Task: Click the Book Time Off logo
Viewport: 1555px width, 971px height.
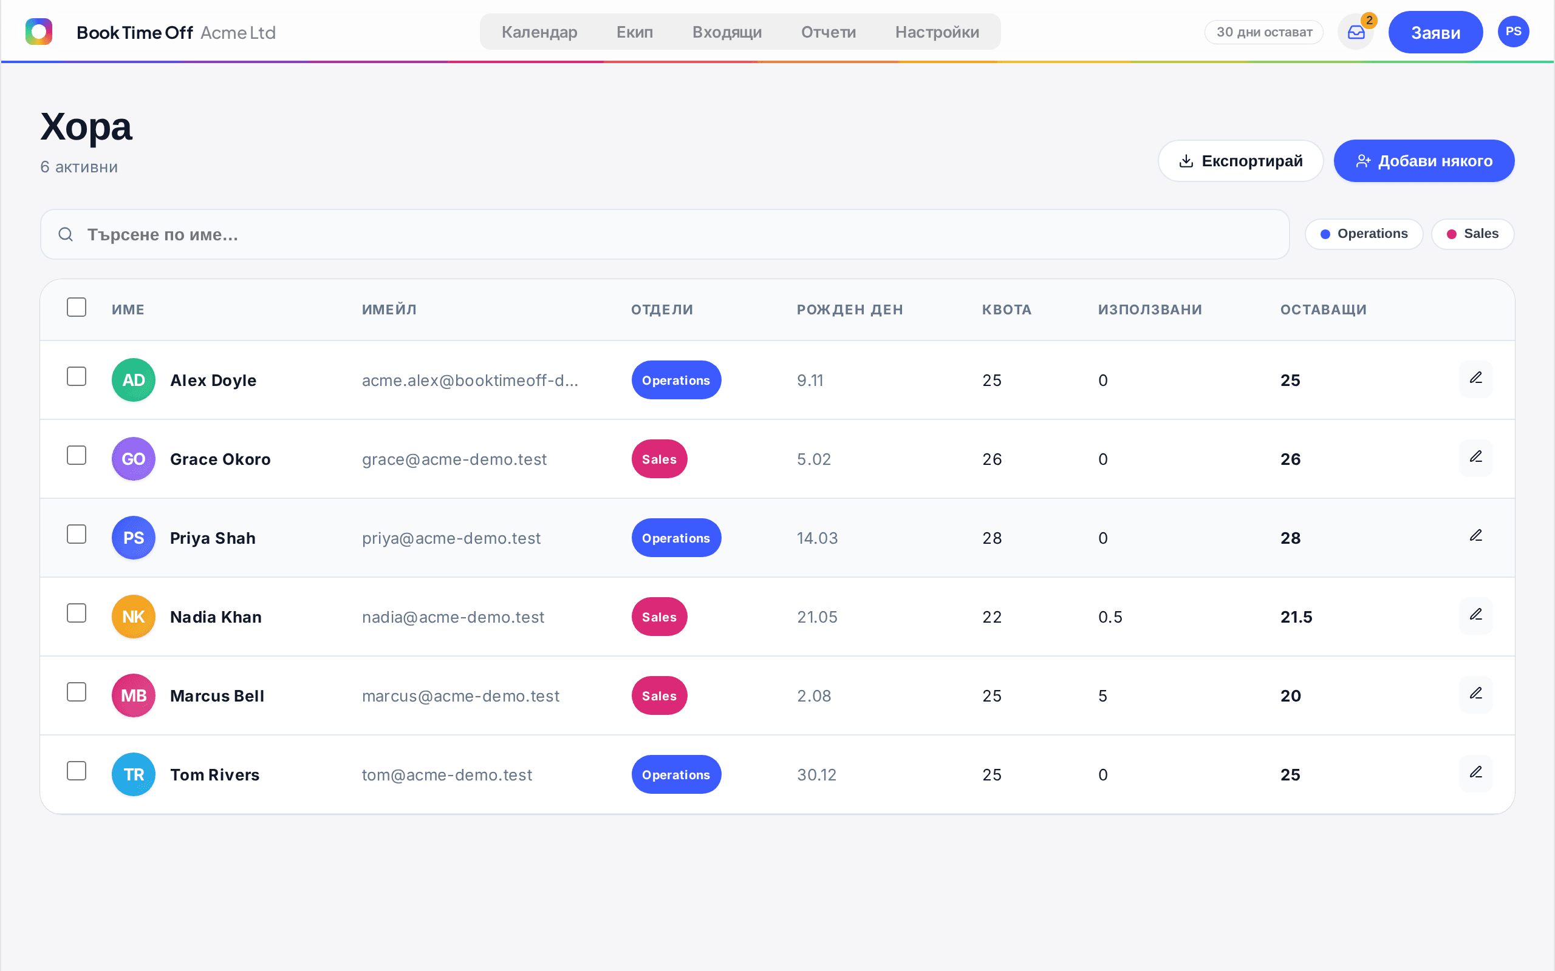Action: [38, 32]
